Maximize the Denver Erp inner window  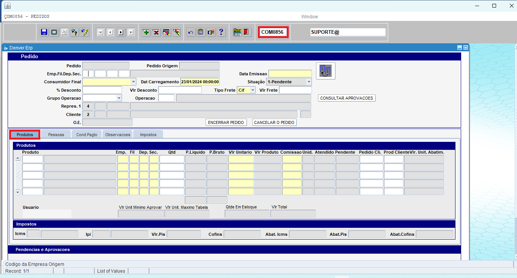pyautogui.click(x=466, y=48)
